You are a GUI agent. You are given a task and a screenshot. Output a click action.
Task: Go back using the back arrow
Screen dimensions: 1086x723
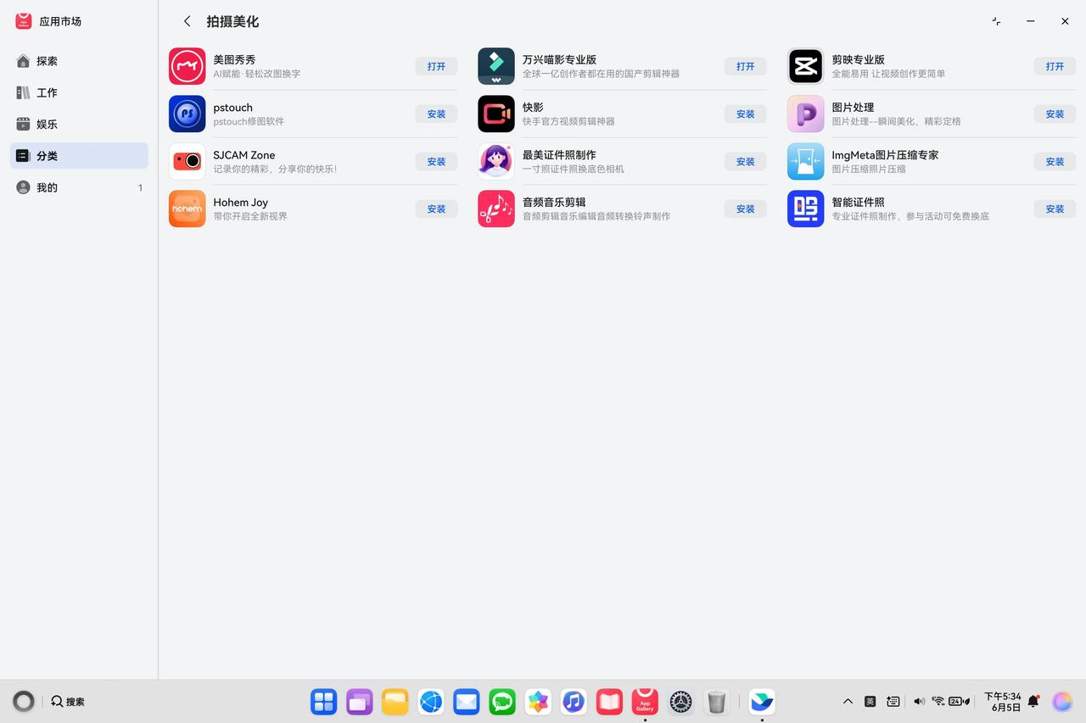pos(188,21)
